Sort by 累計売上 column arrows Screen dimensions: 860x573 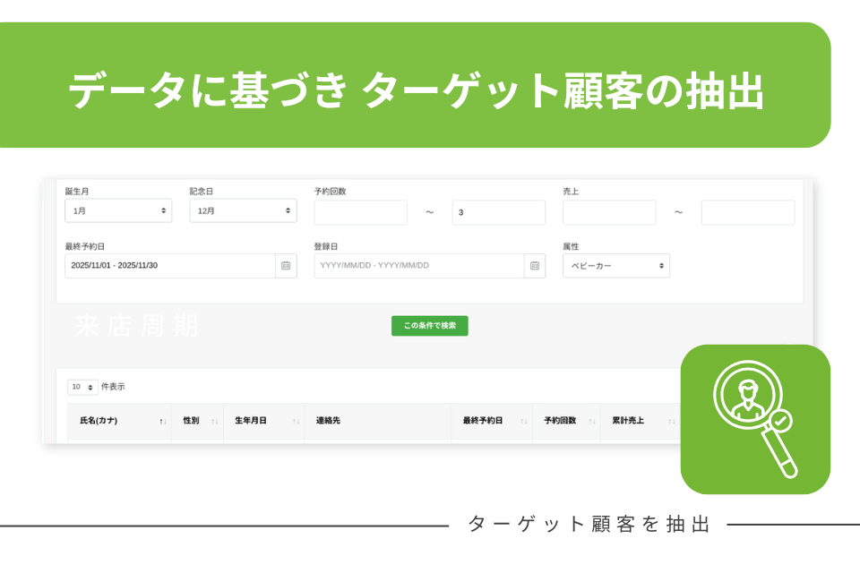[671, 421]
